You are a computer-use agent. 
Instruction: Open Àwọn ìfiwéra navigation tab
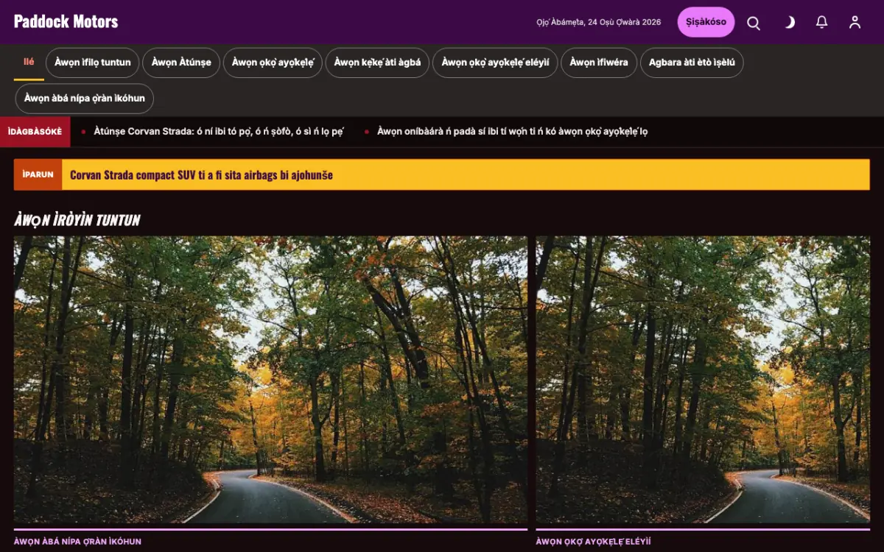pyautogui.click(x=599, y=63)
